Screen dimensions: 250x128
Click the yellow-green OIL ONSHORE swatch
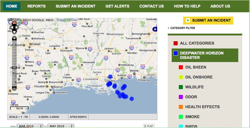[x=181, y=77]
